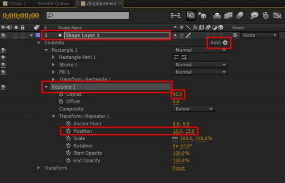Enable the Frame Blending toolbar icon
Screen dimensions: 285x183
click(x=228, y=16)
